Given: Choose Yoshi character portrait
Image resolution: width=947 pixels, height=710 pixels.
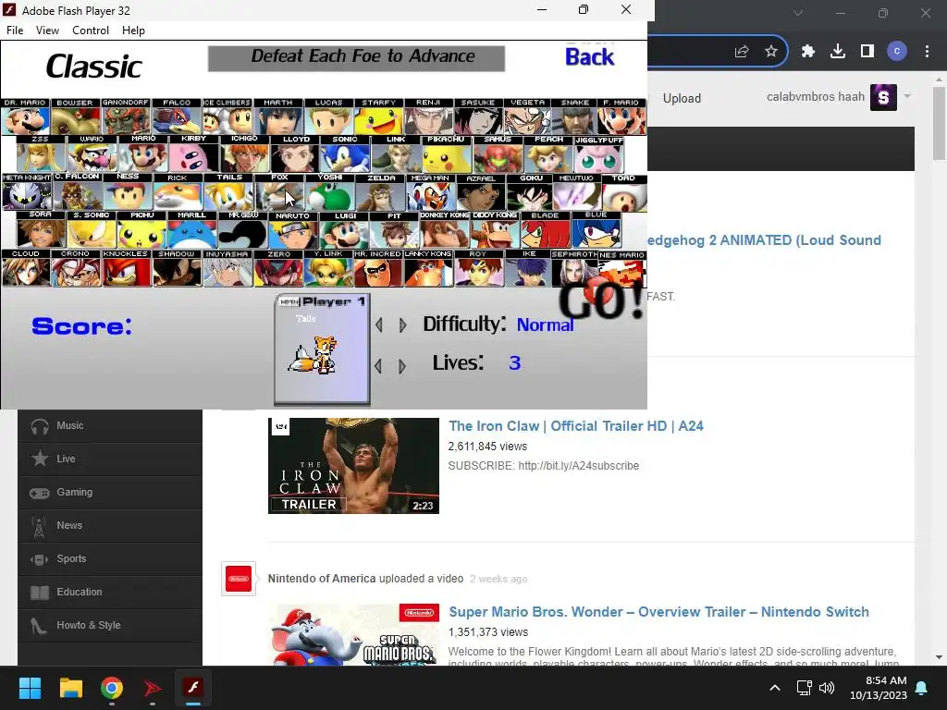Looking at the screenshot, I should click(330, 192).
